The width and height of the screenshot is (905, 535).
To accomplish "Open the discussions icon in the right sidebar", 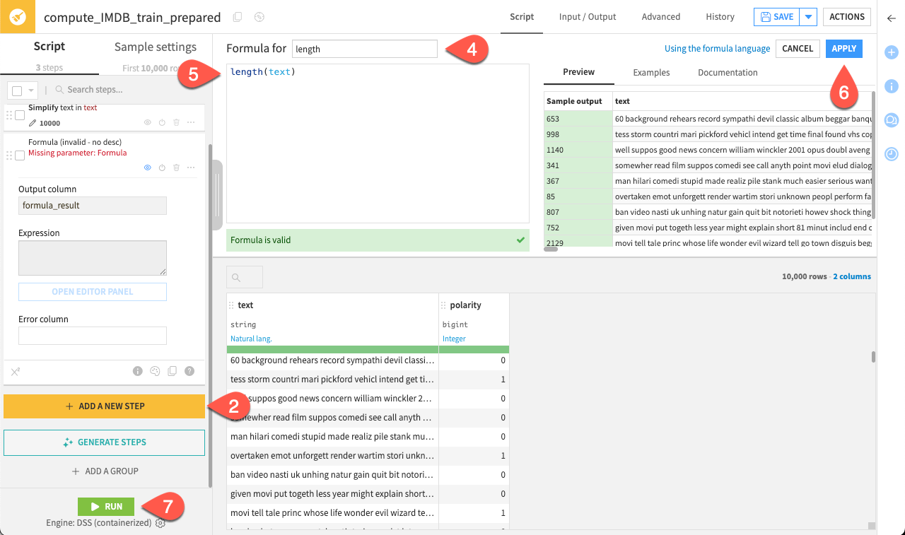I will click(892, 120).
